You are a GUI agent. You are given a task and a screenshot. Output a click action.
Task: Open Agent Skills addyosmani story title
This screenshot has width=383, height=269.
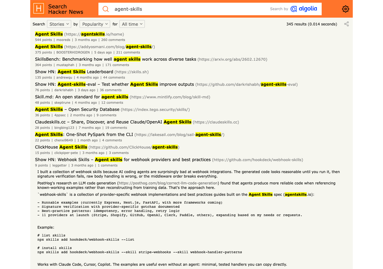[x=49, y=47]
